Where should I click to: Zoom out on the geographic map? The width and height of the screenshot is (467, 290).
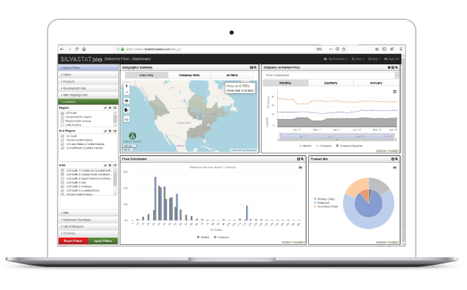pyautogui.click(x=126, y=92)
